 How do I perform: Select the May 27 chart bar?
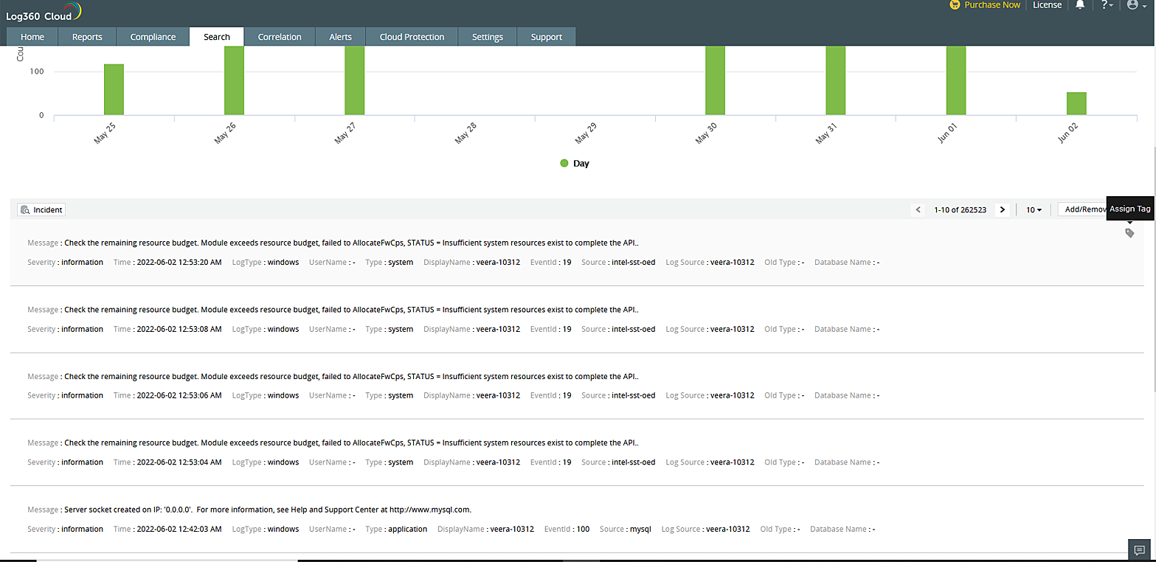[354, 80]
